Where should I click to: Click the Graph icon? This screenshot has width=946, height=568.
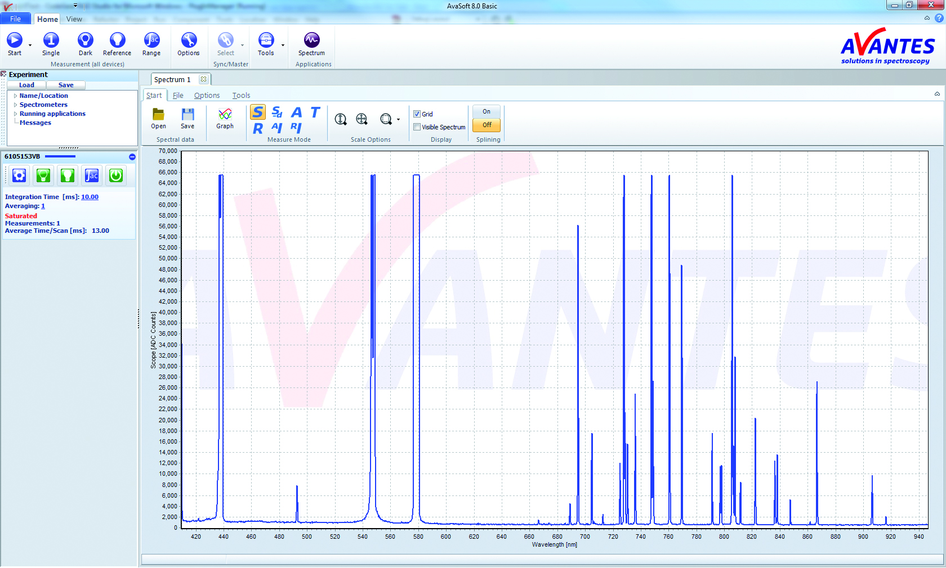click(x=225, y=115)
